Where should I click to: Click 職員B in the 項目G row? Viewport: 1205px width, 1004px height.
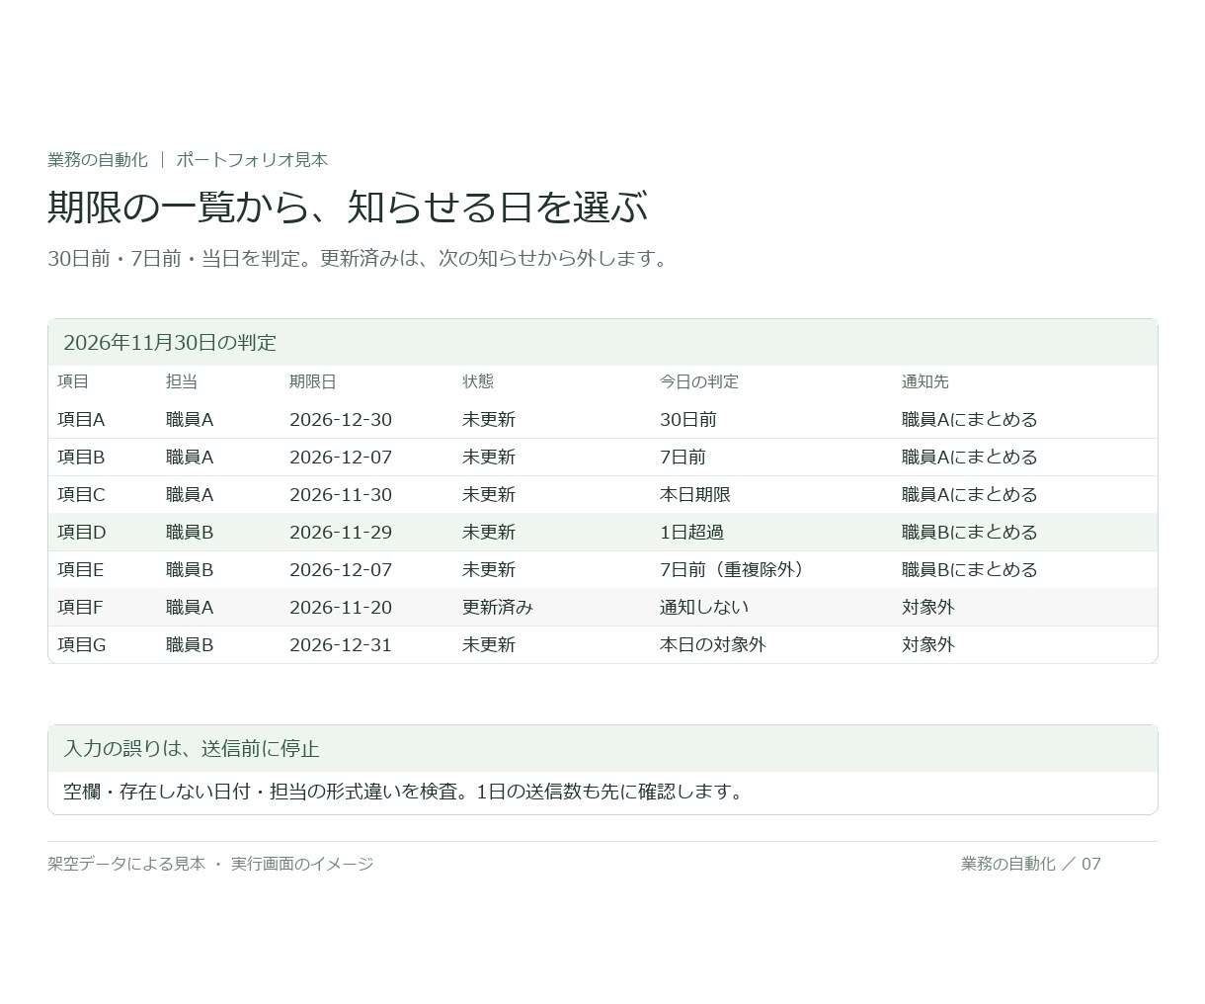[190, 645]
